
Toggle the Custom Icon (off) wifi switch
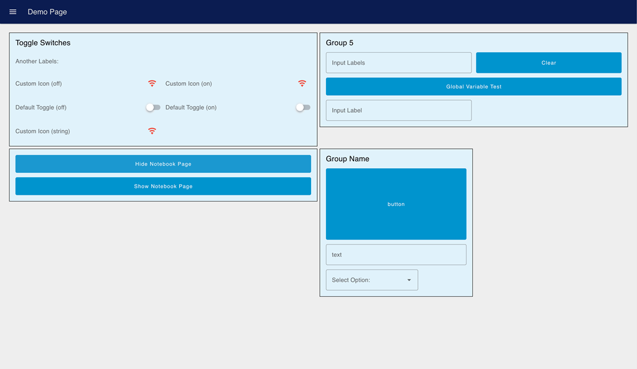click(152, 83)
